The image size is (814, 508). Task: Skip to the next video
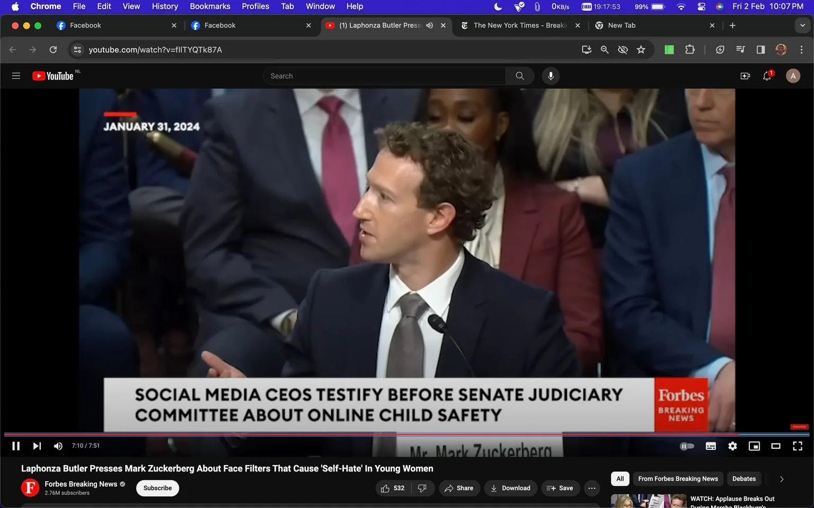[x=37, y=446]
